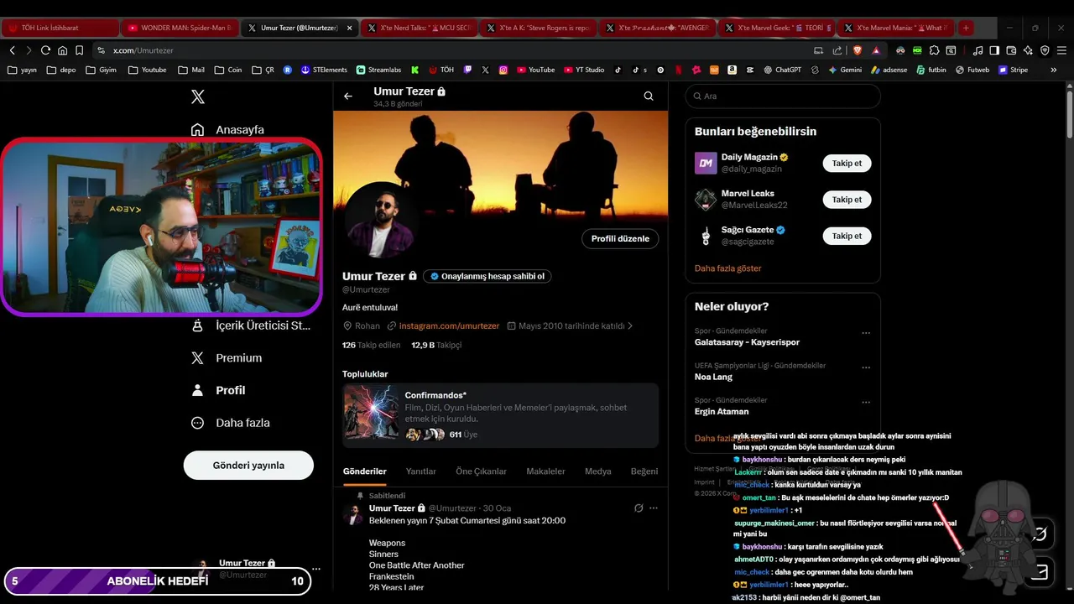This screenshot has height=604, width=1074.
Task: Reload the page with refresh icon
Action: point(46,50)
